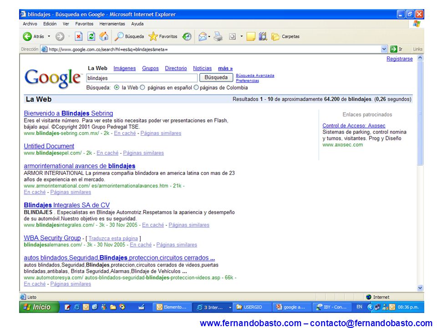Select 'páginas en español' radio button
This screenshot has height=328, width=437.
[142, 87]
